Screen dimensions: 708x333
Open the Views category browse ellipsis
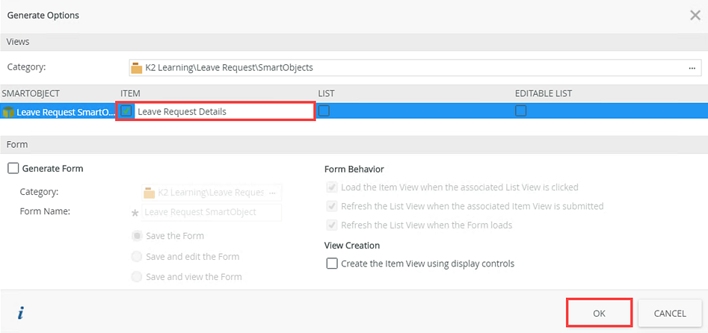tap(692, 68)
